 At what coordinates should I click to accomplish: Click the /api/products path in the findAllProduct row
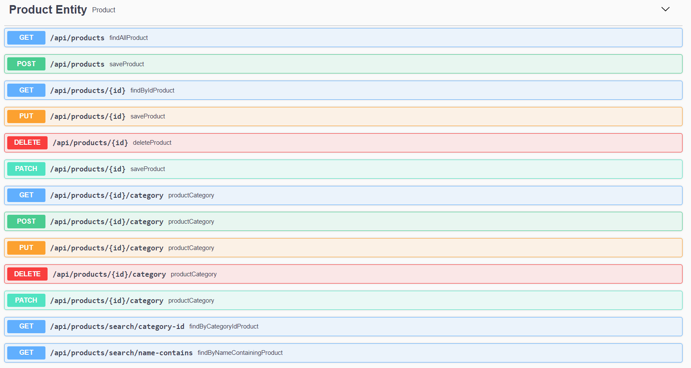click(x=77, y=38)
